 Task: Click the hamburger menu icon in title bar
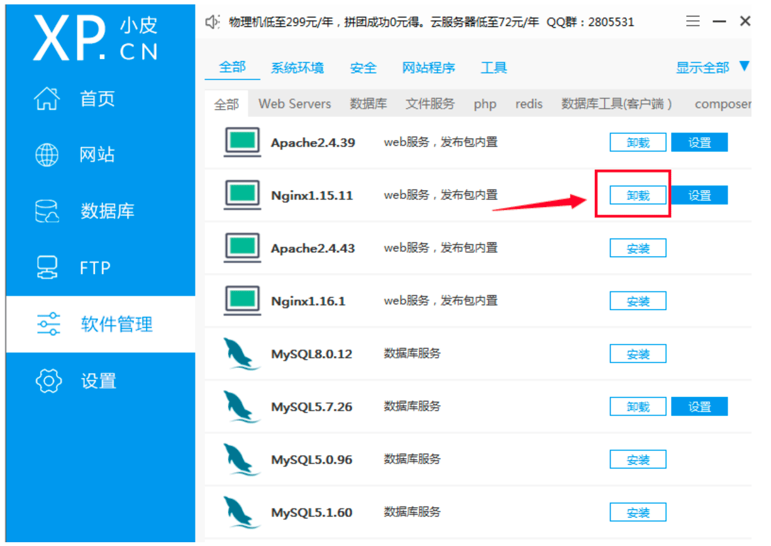pos(693,21)
